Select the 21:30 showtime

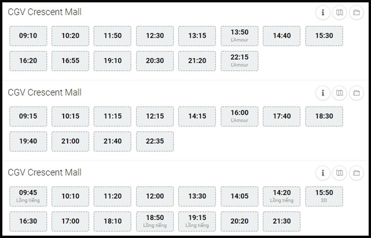pyautogui.click(x=281, y=221)
